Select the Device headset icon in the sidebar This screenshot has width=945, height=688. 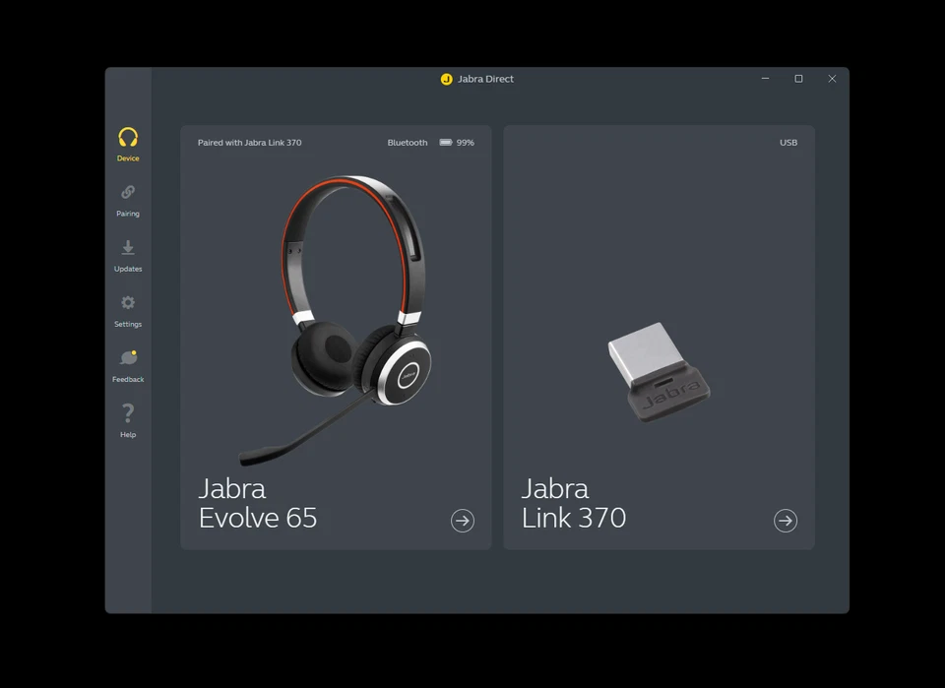pyautogui.click(x=127, y=139)
